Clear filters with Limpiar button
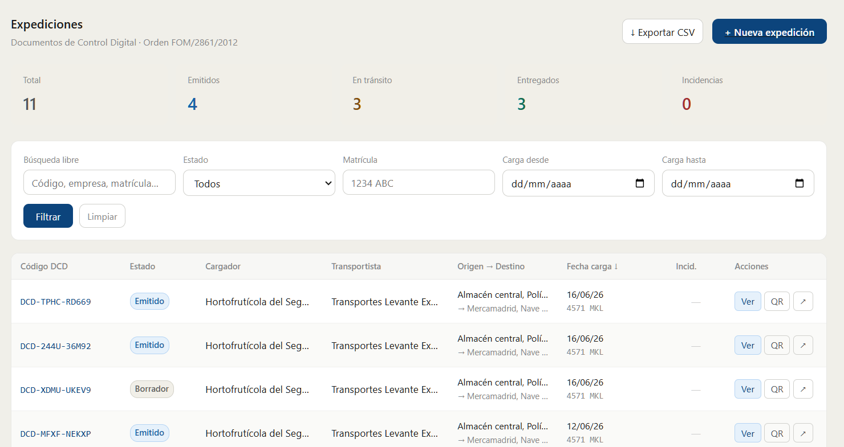This screenshot has height=447, width=844. pyautogui.click(x=102, y=216)
